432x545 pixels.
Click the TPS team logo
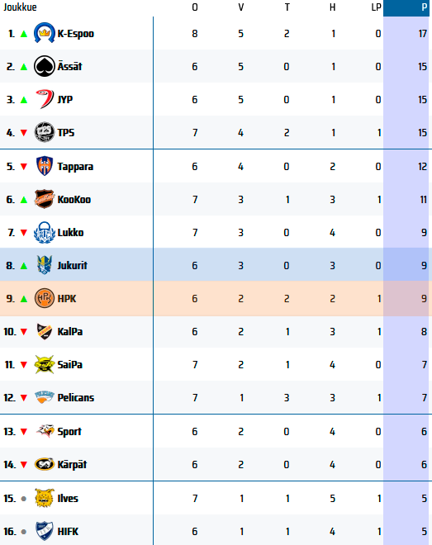click(44, 132)
